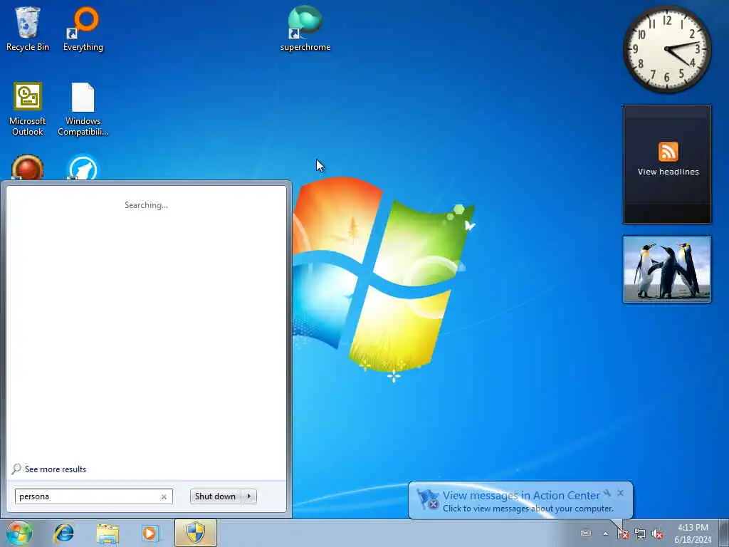The width and height of the screenshot is (729, 547).
Task: Click the wrench icon in the notification balloon
Action: (607, 493)
